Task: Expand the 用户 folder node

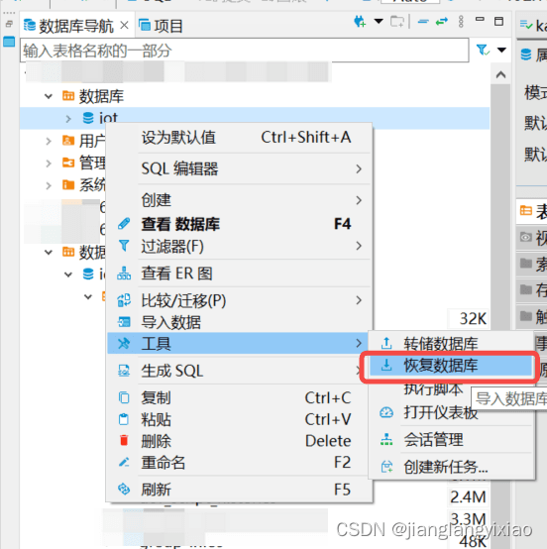Action: coord(49,141)
